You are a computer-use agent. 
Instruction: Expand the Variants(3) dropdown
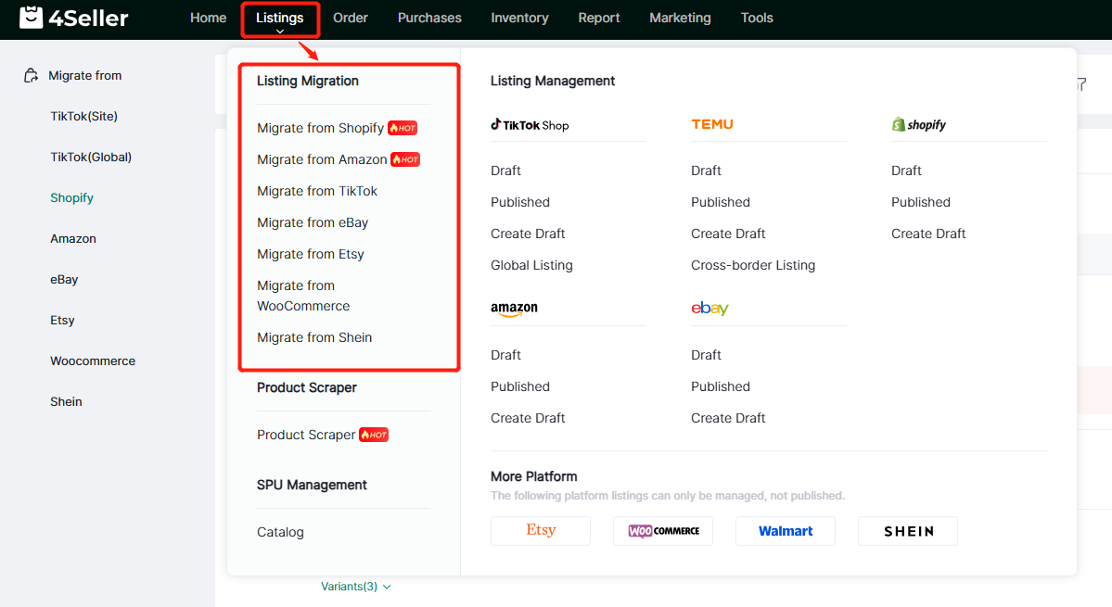[x=356, y=587]
